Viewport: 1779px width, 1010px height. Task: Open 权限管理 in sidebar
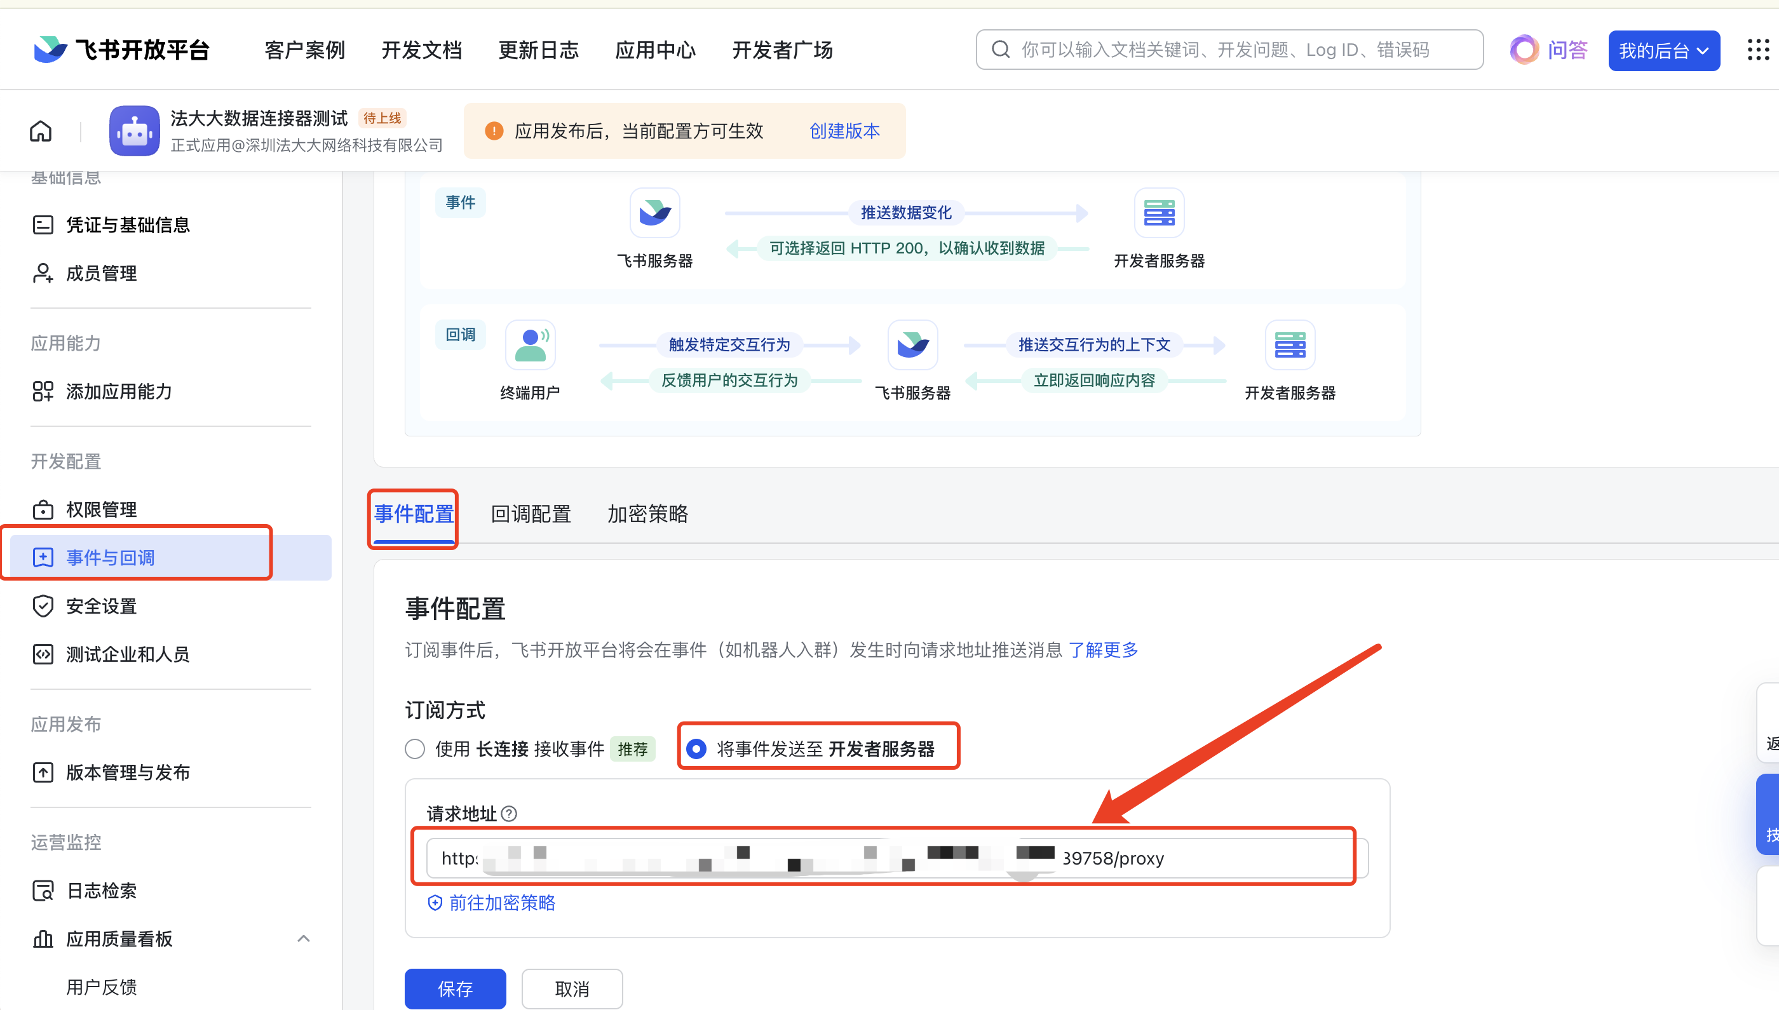101,510
